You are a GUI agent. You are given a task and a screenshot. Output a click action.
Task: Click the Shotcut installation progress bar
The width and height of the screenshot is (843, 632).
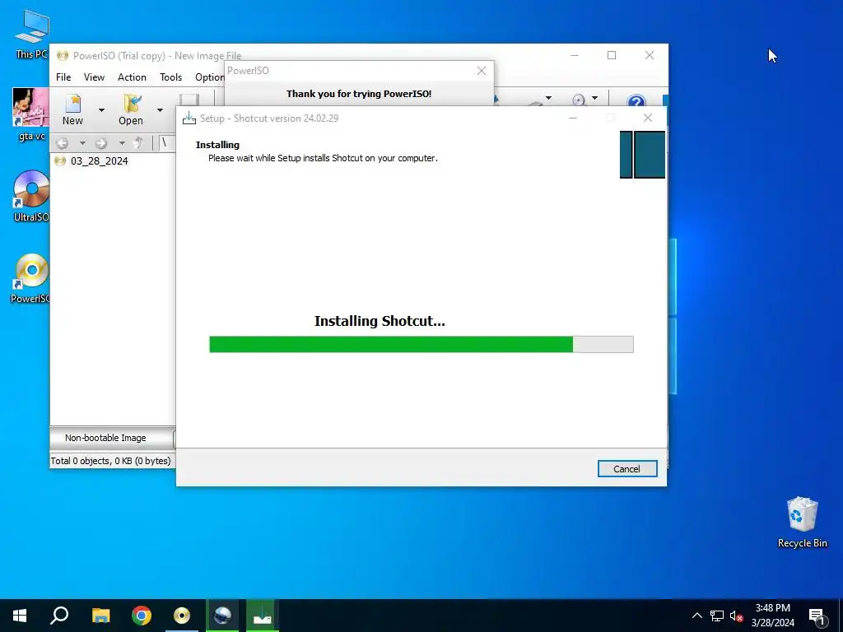(x=421, y=345)
